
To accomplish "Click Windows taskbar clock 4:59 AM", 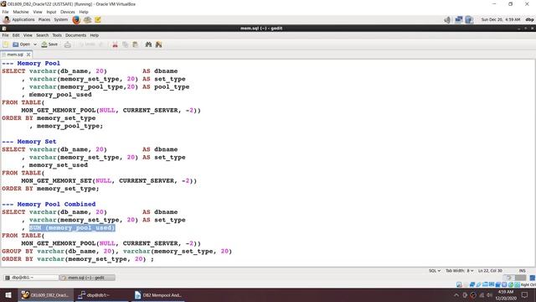I will pyautogui.click(x=506, y=295).
